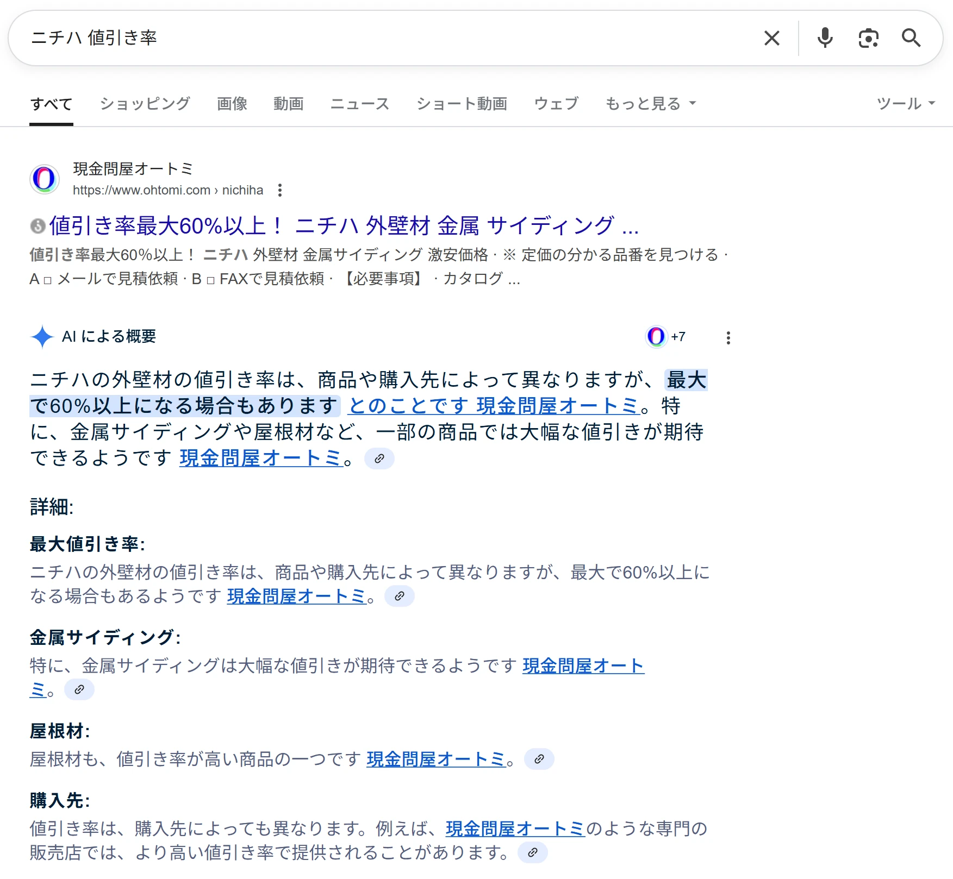953x879 pixels.
Task: Clear the search query with X icon
Action: click(771, 38)
